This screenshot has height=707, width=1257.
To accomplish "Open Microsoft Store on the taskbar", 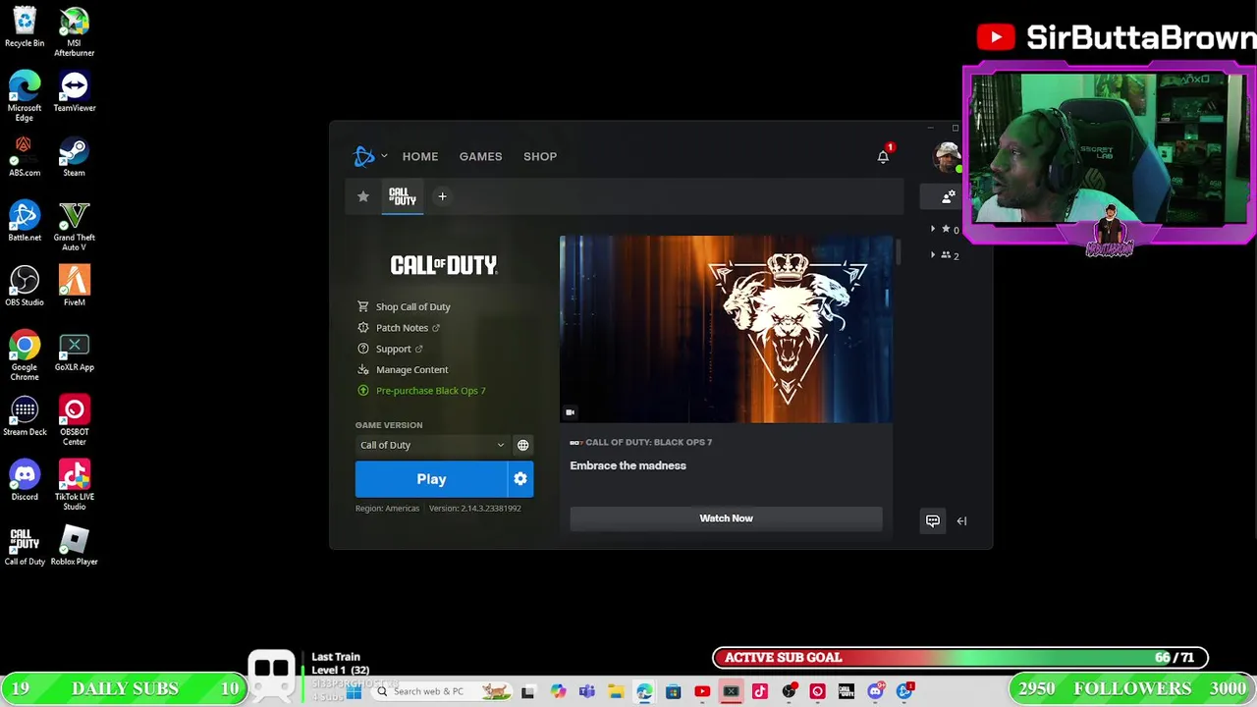I will point(673,692).
